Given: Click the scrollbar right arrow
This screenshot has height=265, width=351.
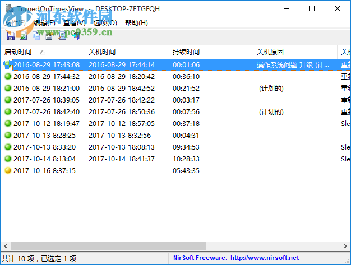Looking at the screenshot, I should (x=345, y=246).
